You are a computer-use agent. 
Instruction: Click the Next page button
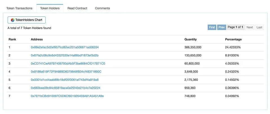tap(249, 27)
